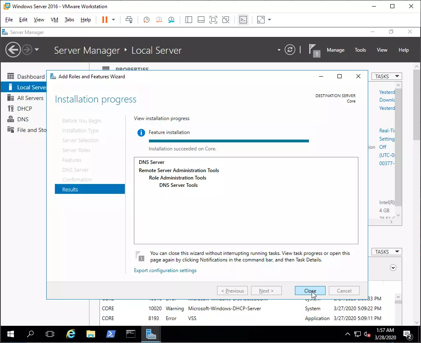This screenshot has width=421, height=343.
Task: Open the Command Prompt taskbar icon
Action: click(x=131, y=334)
